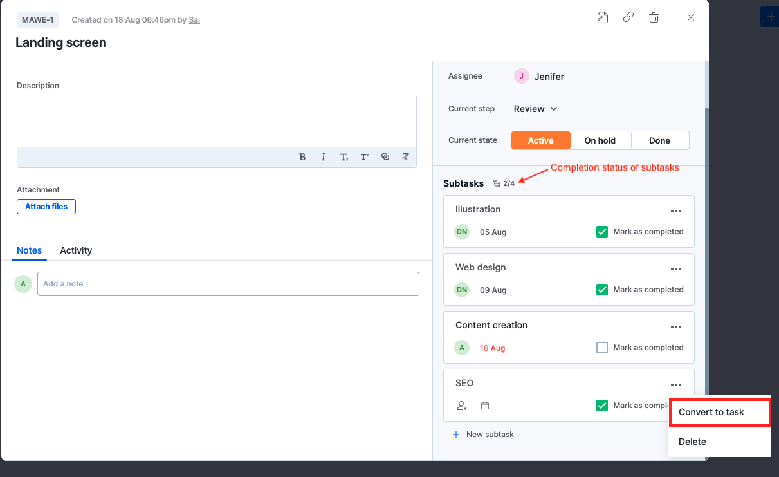Image resolution: width=779 pixels, height=477 pixels.
Task: Click the blue plus button behind dialog
Action: (x=770, y=17)
